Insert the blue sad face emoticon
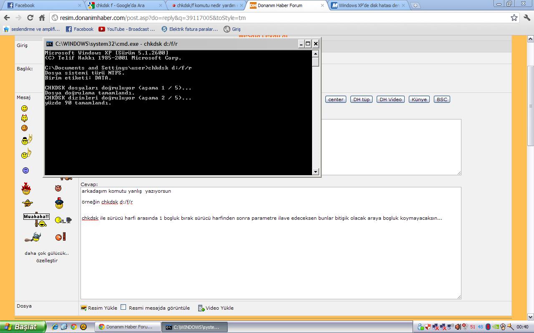The image size is (534, 333). point(25,170)
